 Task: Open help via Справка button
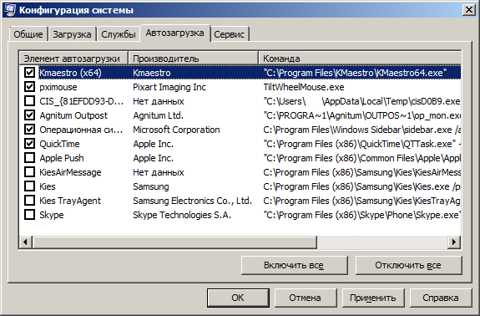click(x=441, y=298)
